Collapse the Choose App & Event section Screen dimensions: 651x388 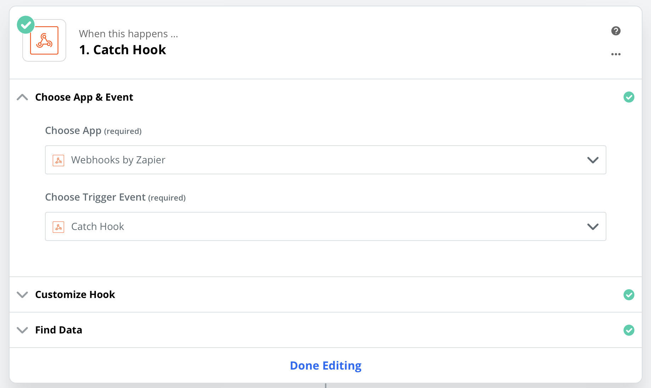[x=22, y=97]
